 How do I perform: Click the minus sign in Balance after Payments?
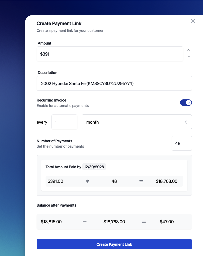84,222
